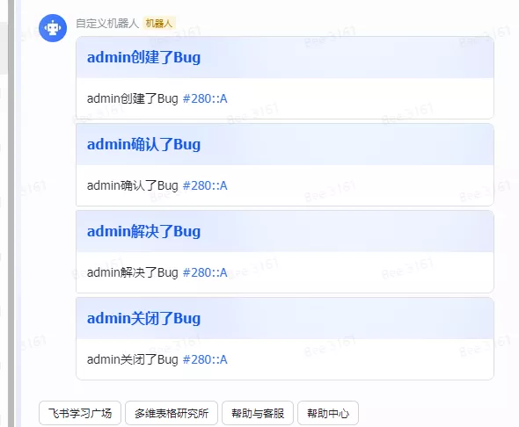
Task: Open #280::A link in confirmed Bug card
Action: [205, 185]
